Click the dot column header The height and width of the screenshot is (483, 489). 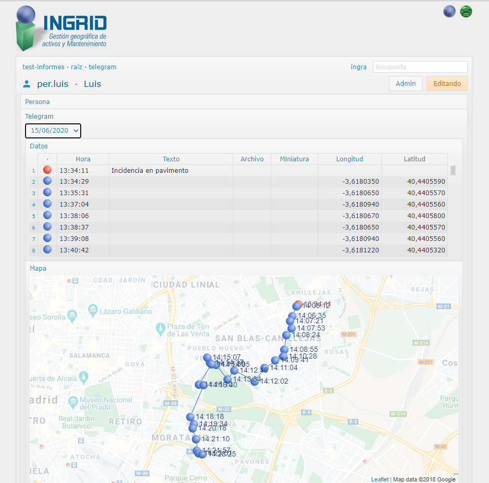pyautogui.click(x=47, y=159)
